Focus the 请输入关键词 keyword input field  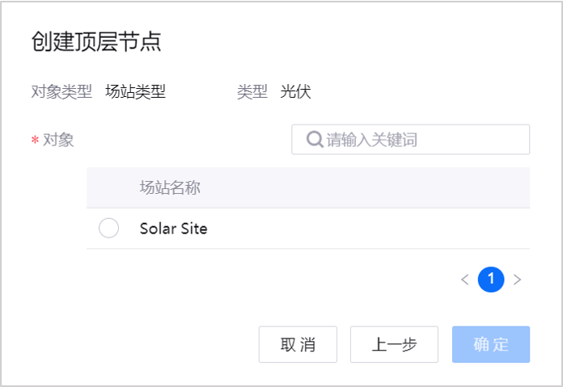tap(421, 139)
